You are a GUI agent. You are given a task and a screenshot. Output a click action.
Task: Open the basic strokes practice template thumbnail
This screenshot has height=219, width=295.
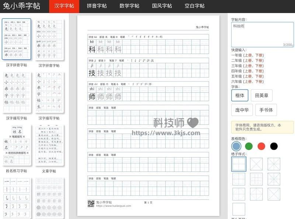pos(17,198)
